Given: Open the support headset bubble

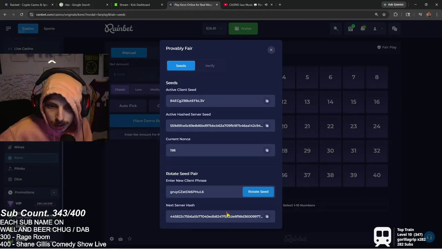Looking at the screenshot, I should [x=429, y=237].
